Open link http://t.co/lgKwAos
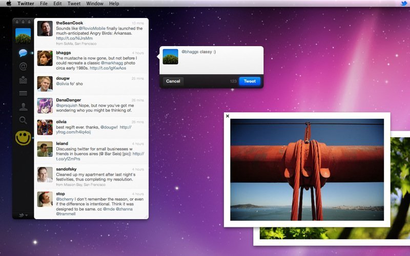This screenshot has width=410, height=256. (x=108, y=68)
